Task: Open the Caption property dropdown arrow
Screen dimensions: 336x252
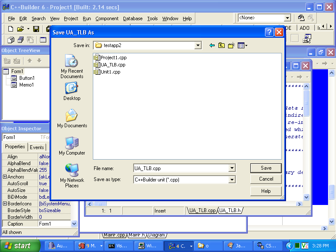Action: (x=74, y=224)
